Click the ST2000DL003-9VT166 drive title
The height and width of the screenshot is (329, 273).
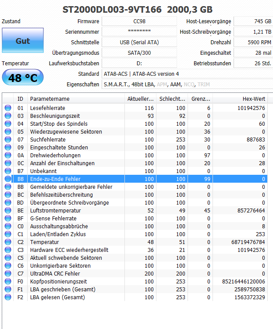[112, 10]
